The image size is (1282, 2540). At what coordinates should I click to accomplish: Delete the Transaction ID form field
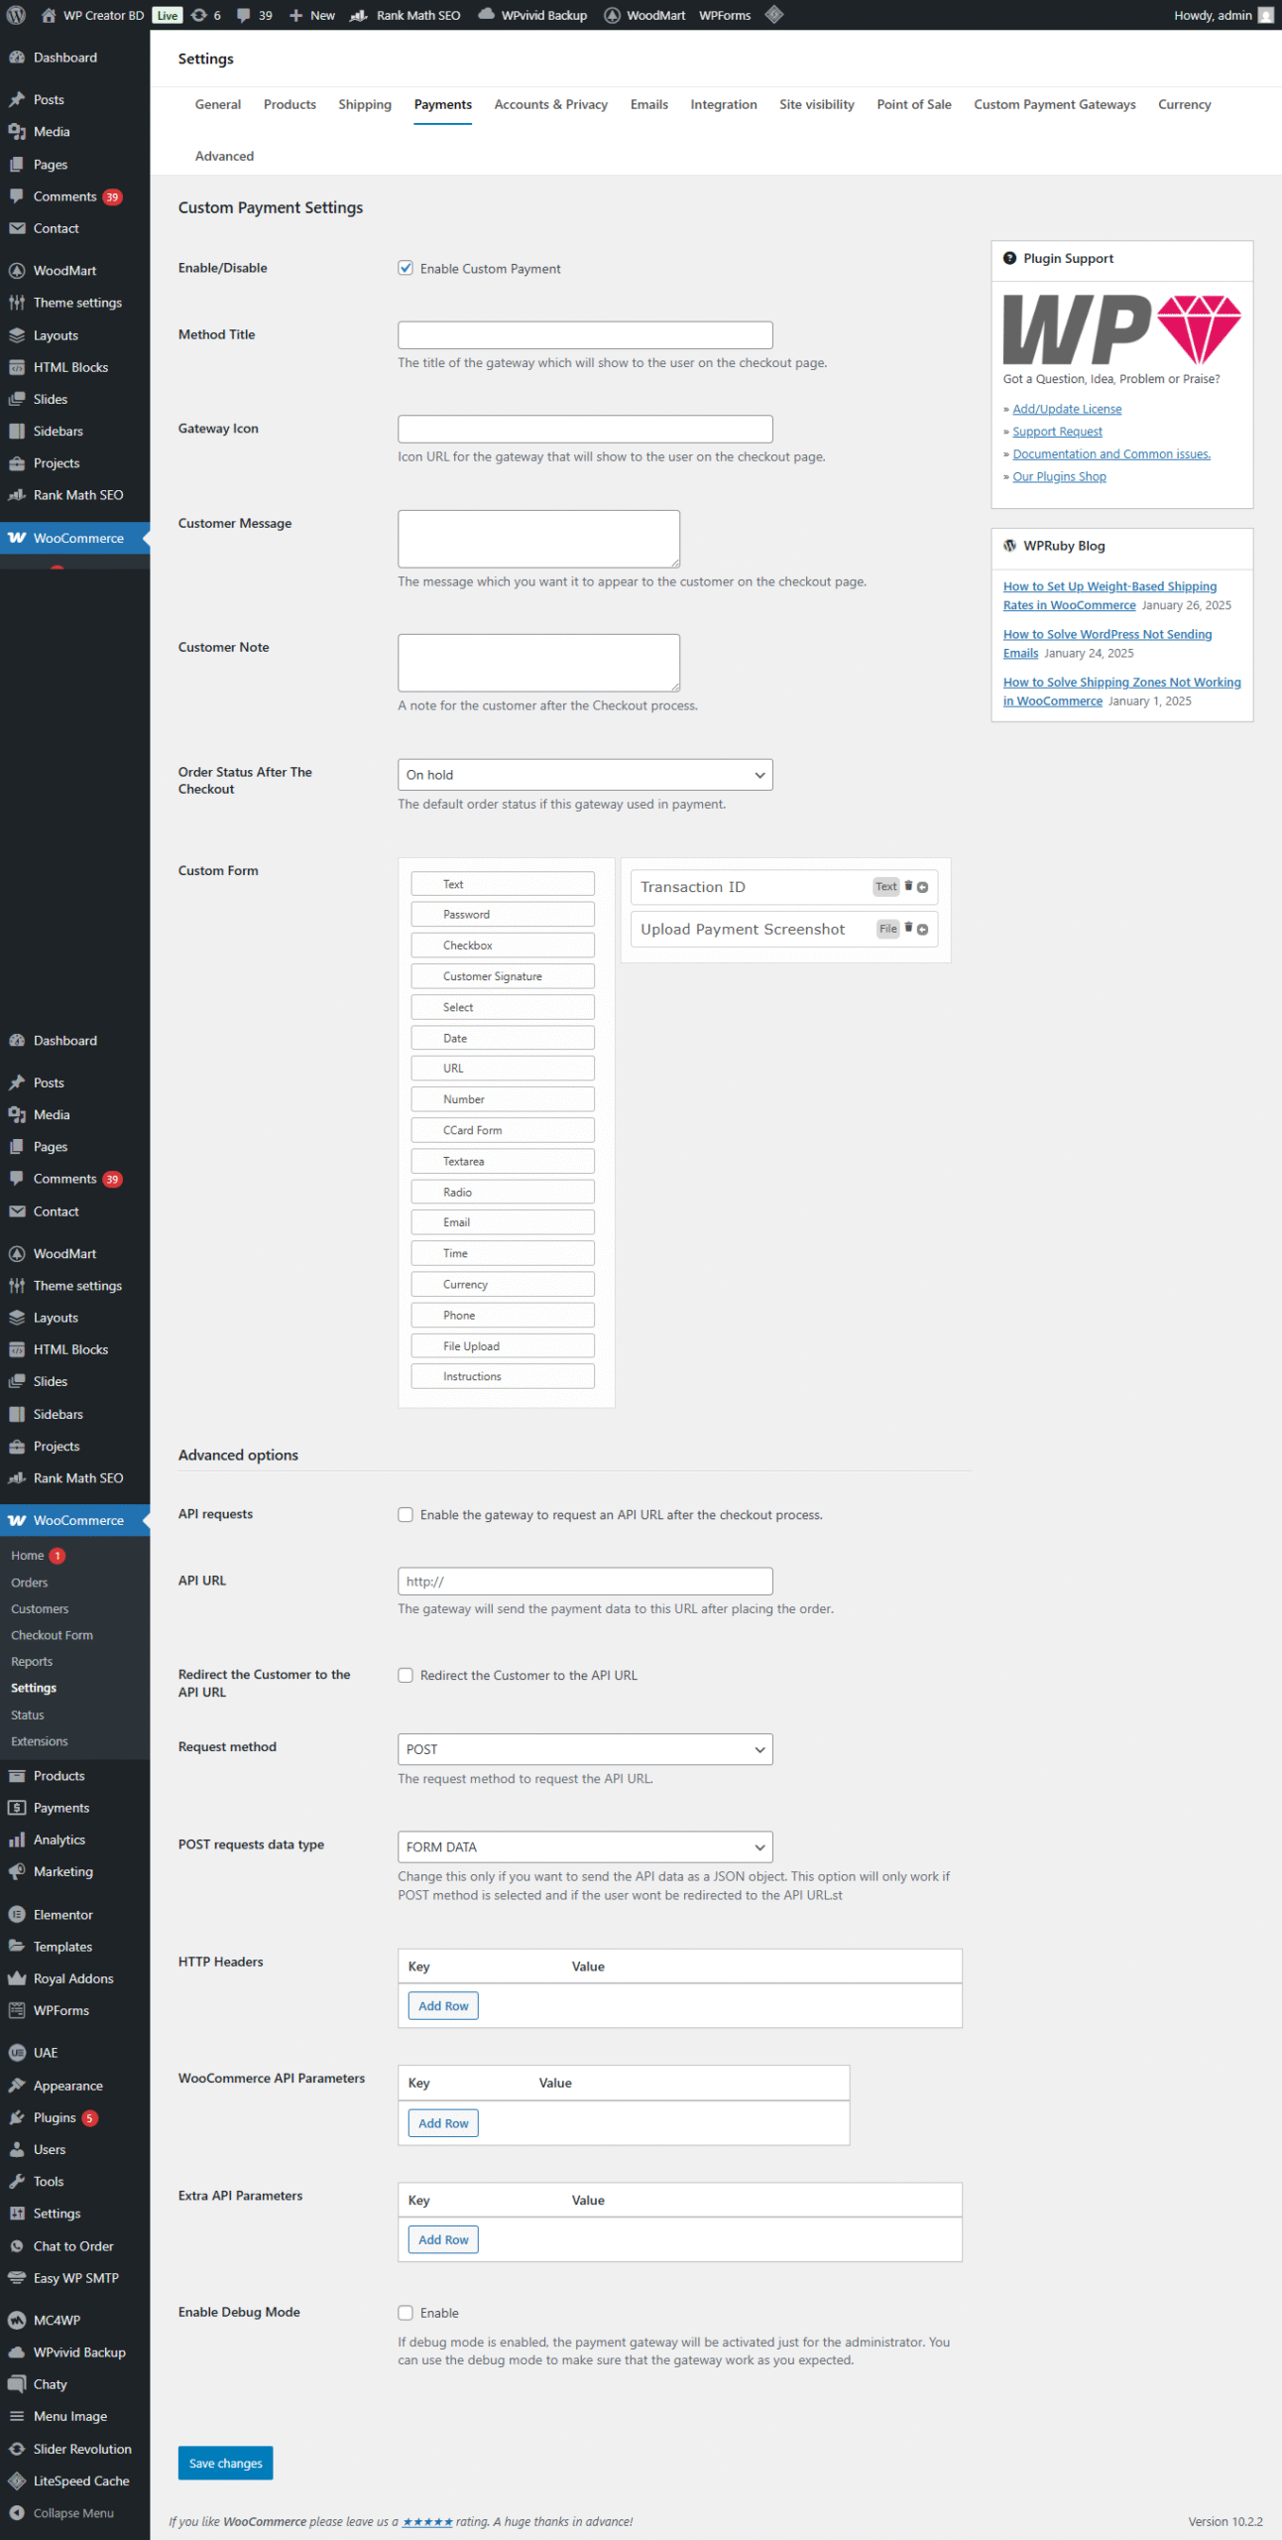coord(908,886)
